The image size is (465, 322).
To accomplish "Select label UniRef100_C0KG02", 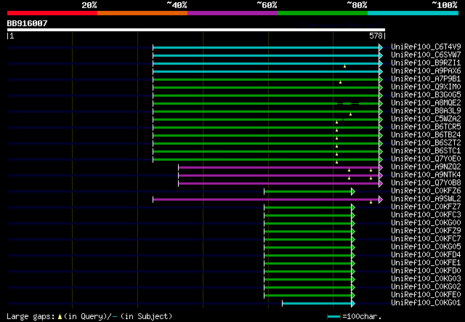I will (x=426, y=287).
